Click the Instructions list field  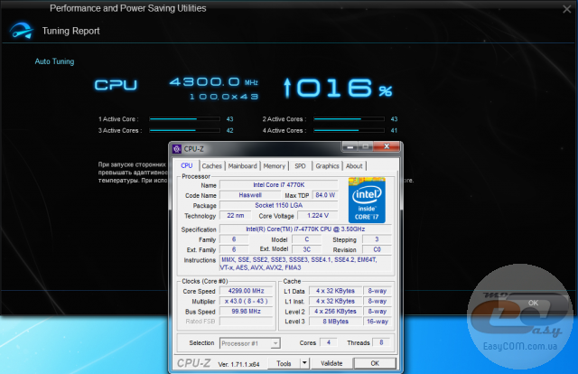point(305,264)
